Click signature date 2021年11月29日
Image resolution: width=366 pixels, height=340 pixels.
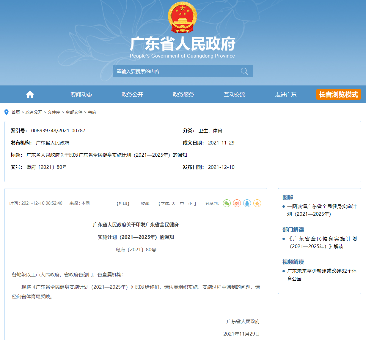(241, 334)
